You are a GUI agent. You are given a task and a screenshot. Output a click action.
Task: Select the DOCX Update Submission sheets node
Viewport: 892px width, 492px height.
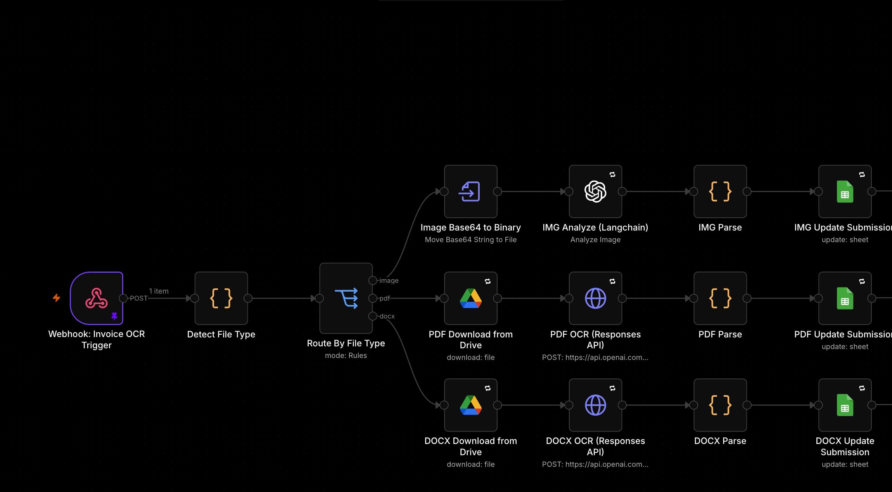(845, 405)
